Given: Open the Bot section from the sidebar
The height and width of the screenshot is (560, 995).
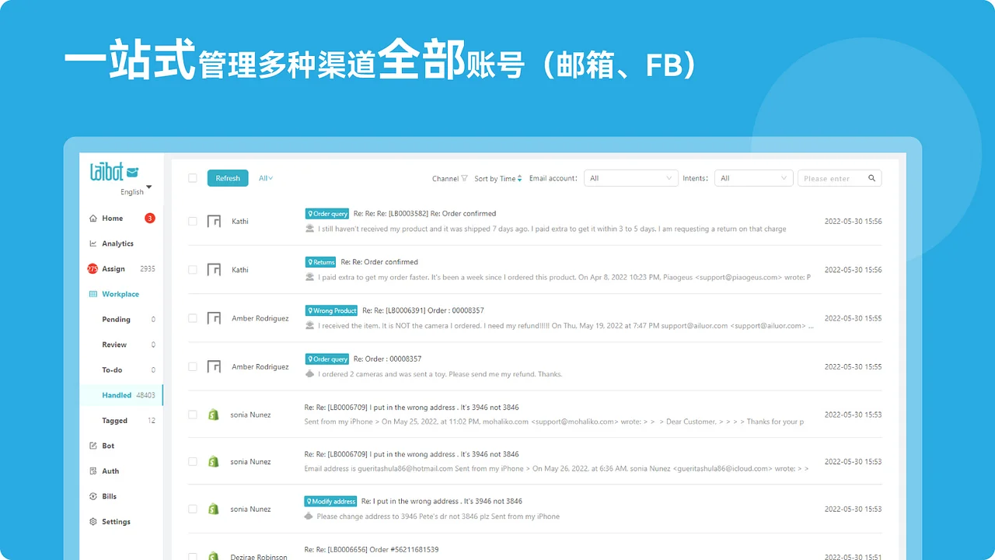Looking at the screenshot, I should pos(106,445).
